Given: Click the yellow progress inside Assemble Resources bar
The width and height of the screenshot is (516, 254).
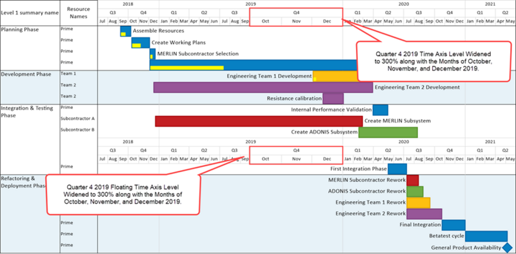Looking at the screenshot, I should coord(123,34).
